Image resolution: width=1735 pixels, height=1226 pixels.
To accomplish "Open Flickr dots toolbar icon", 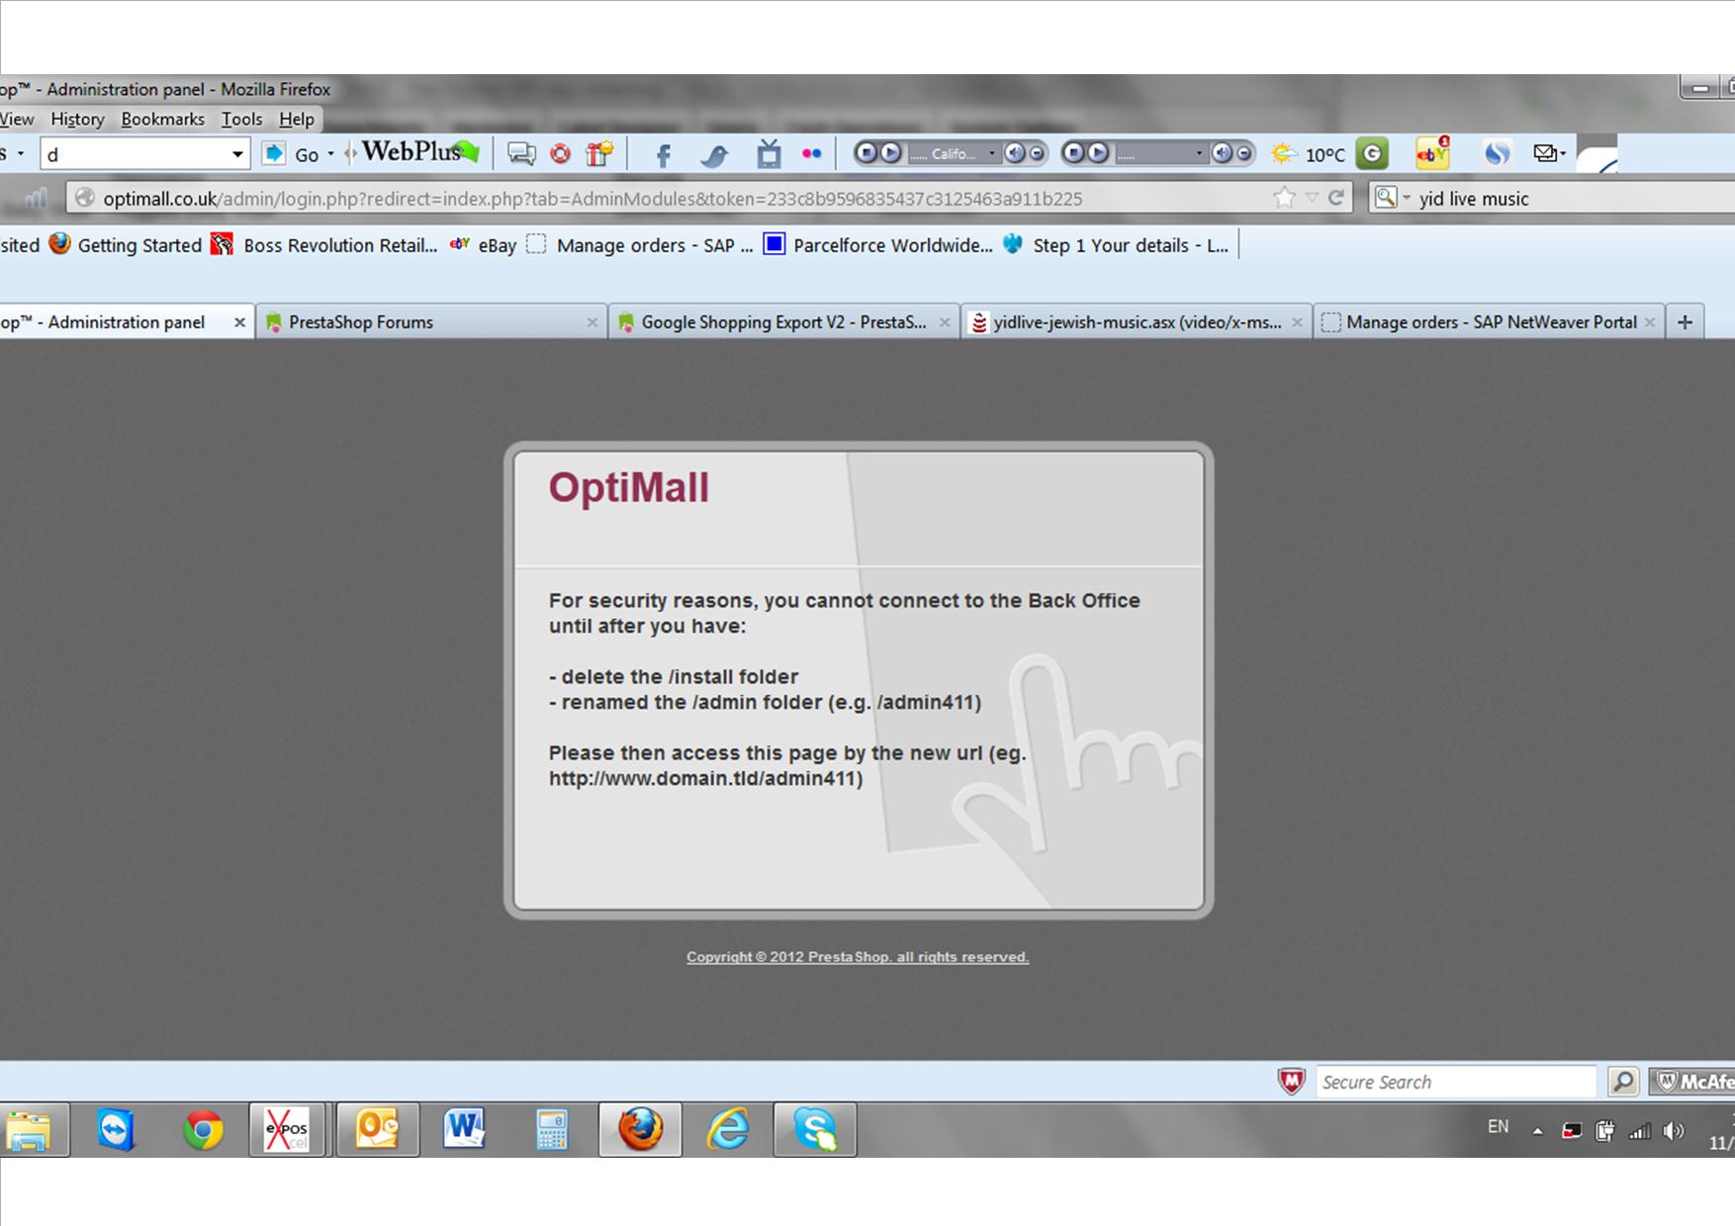I will (x=812, y=153).
